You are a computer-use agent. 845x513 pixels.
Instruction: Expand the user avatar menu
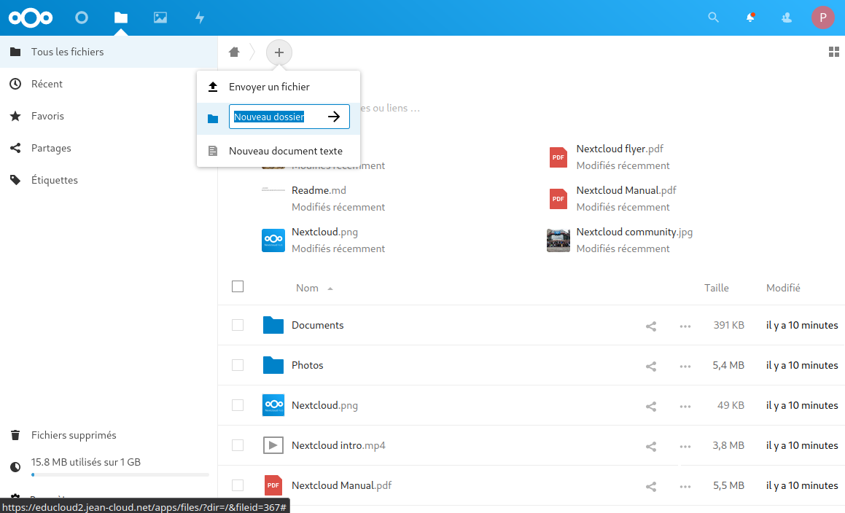click(x=823, y=17)
